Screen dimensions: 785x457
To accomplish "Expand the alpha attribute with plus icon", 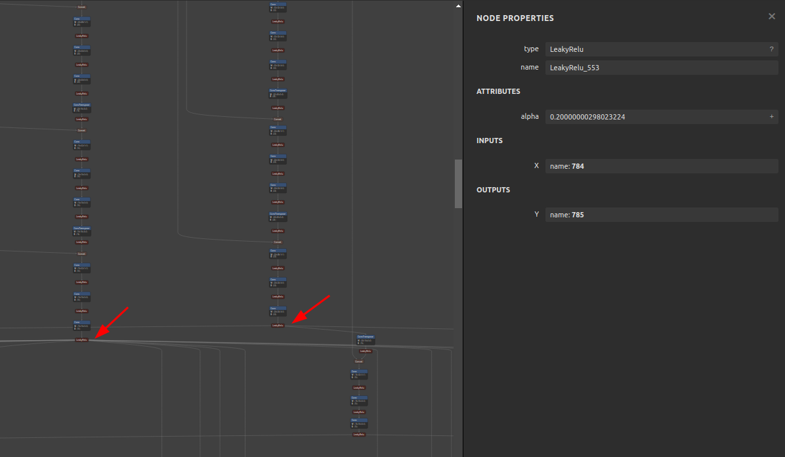I will 771,117.
